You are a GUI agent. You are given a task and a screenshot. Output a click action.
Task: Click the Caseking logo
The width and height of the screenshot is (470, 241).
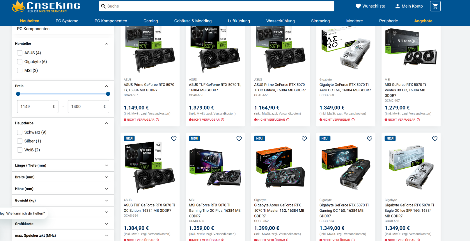46,6
